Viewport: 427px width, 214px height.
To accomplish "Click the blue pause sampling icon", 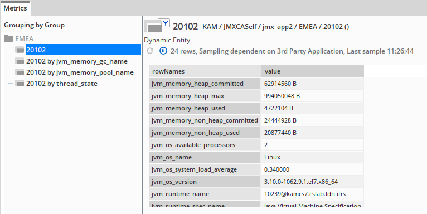I will point(163,51).
